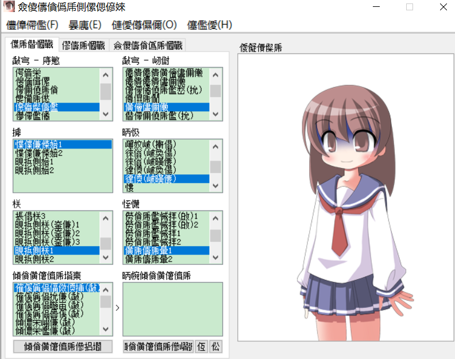This screenshot has height=359, width=455.
Task: Select the third row of the four-item list
Action: [x=63, y=162]
